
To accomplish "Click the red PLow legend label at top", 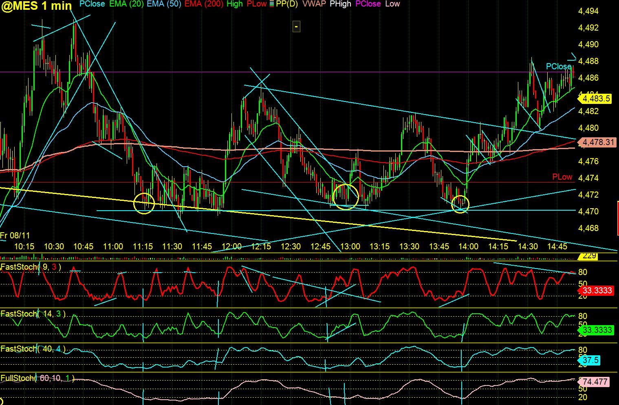I will 257,4.
